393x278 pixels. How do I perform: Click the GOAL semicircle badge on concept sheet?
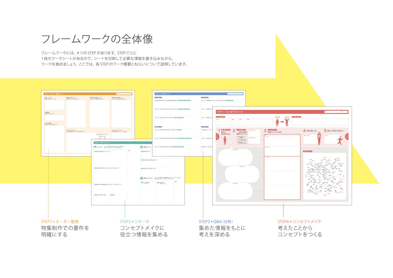[347, 137]
